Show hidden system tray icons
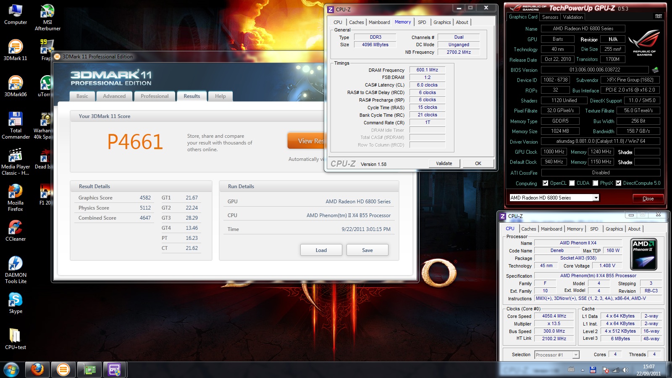 click(x=583, y=370)
